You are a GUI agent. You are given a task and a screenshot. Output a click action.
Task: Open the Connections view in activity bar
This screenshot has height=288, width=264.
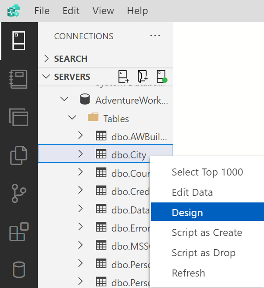(x=19, y=41)
